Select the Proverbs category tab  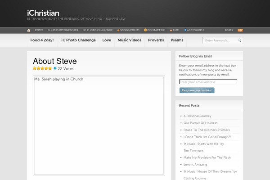(156, 40)
